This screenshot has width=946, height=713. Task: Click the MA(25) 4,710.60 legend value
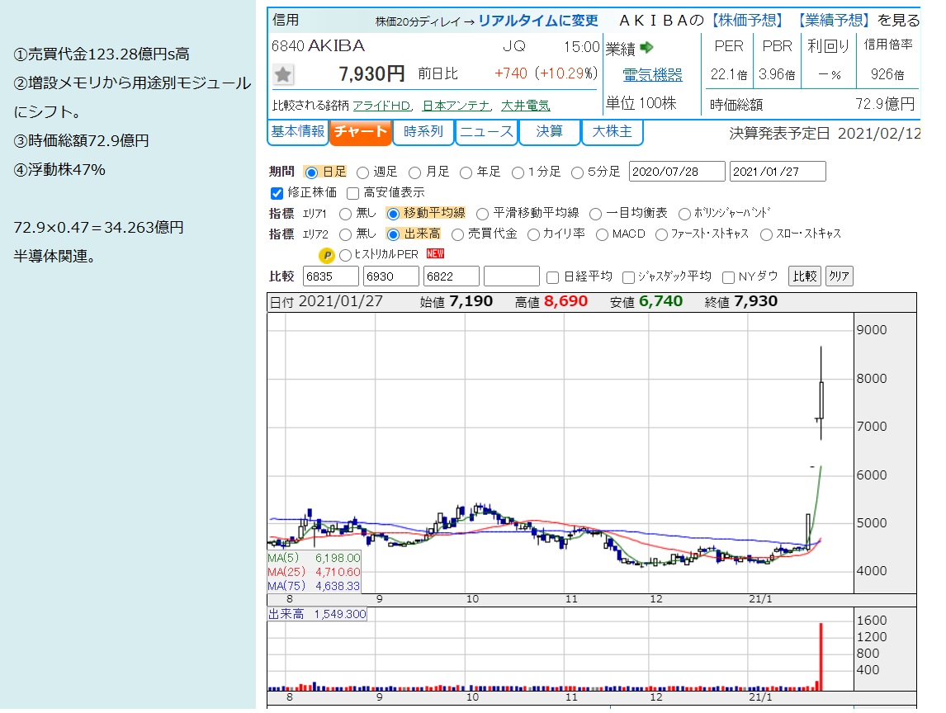[x=338, y=573]
